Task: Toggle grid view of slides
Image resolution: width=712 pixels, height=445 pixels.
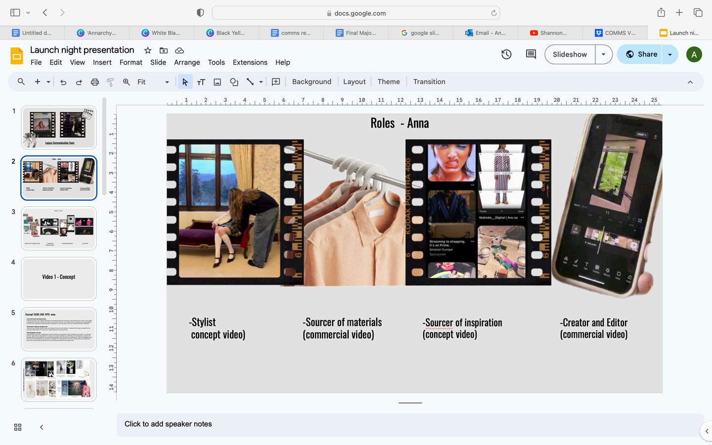Action: coord(18,427)
